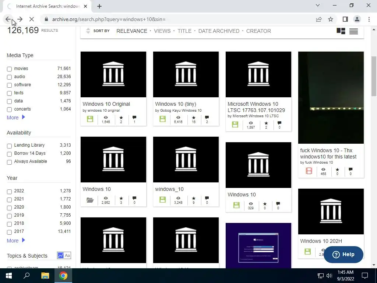The width and height of the screenshot is (377, 283).
Task: Enable the Lending Library availability filter
Action: pos(9,146)
